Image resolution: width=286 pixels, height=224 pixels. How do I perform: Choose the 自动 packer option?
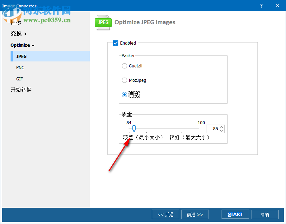(x=124, y=94)
